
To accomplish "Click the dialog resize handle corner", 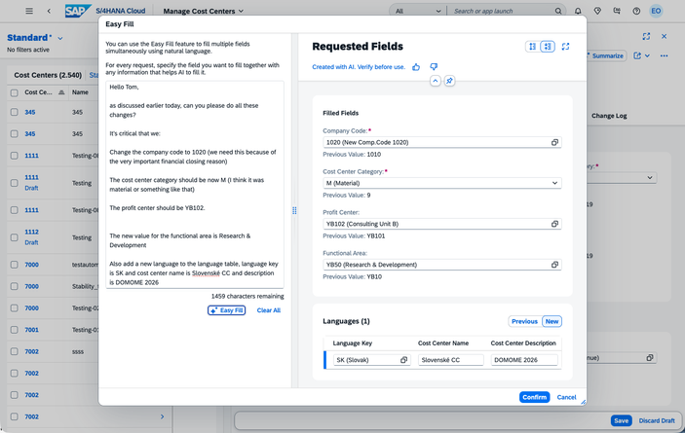I will (x=584, y=402).
